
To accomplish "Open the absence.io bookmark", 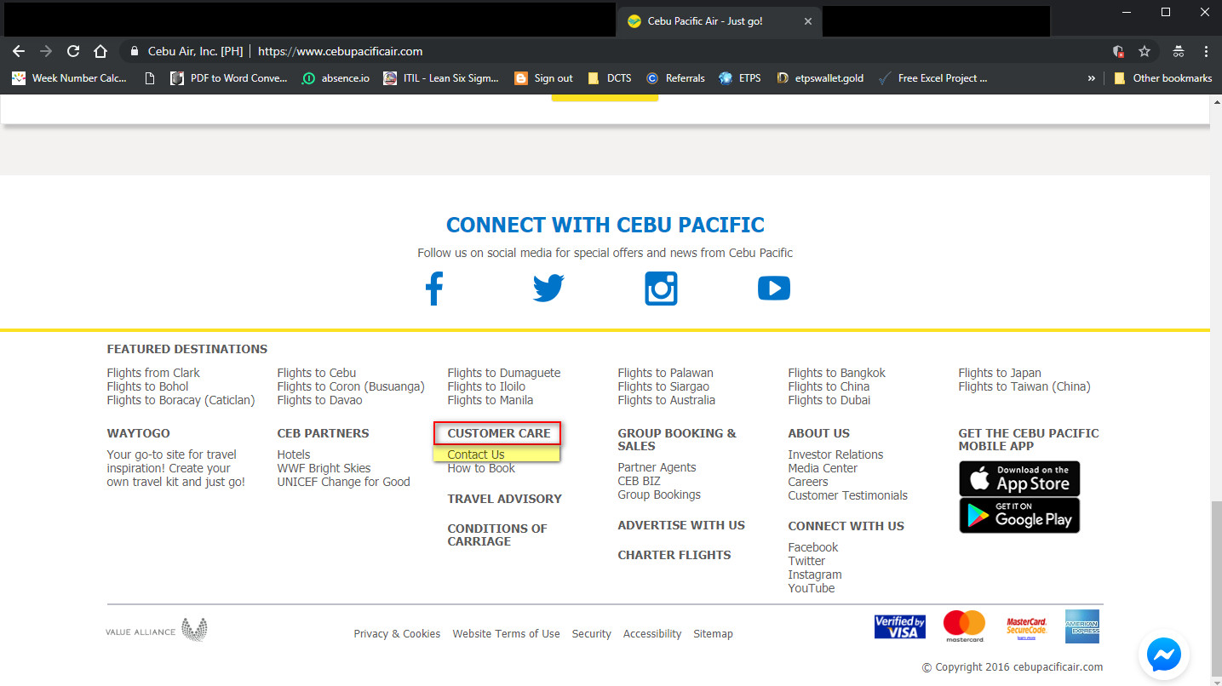I will coord(336,78).
